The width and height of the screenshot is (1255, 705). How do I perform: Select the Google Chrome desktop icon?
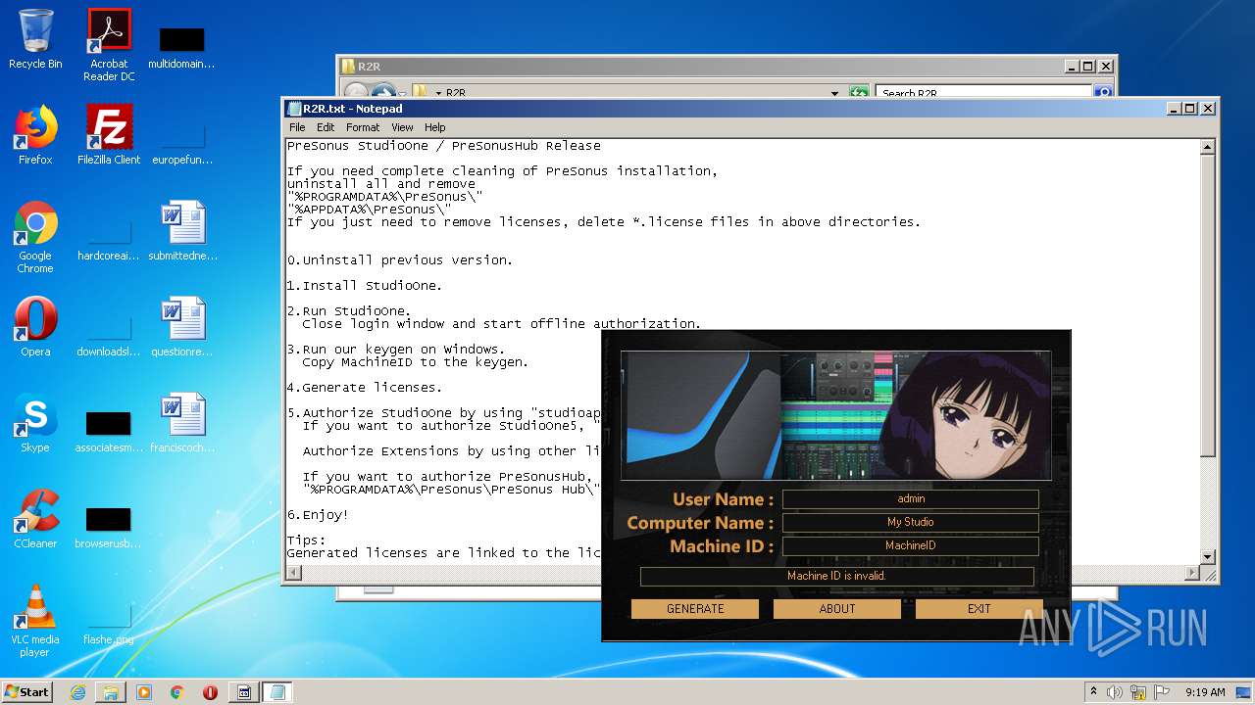tap(35, 237)
